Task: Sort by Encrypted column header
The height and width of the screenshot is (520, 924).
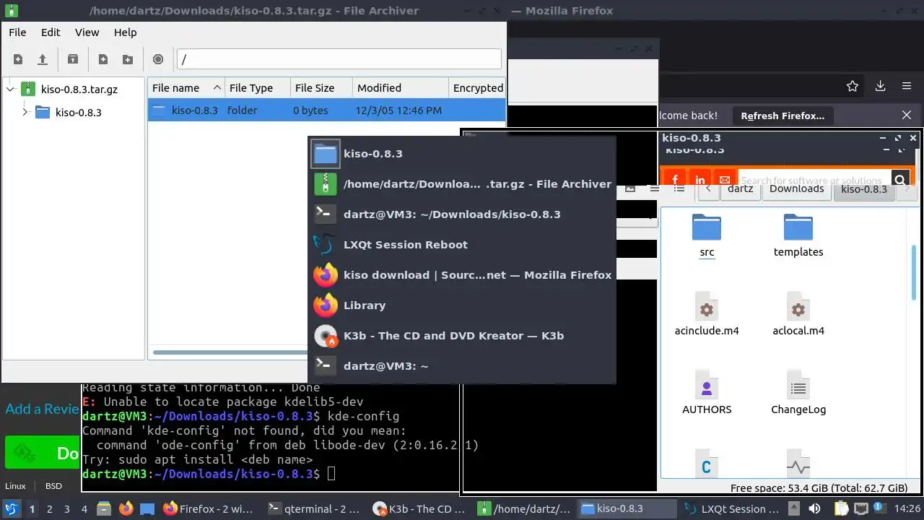Action: click(477, 88)
